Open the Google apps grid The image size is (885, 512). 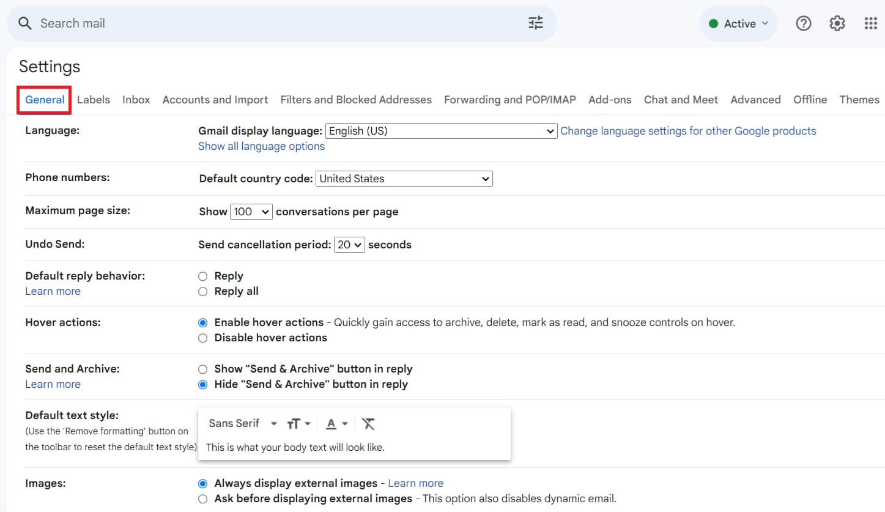coord(871,23)
